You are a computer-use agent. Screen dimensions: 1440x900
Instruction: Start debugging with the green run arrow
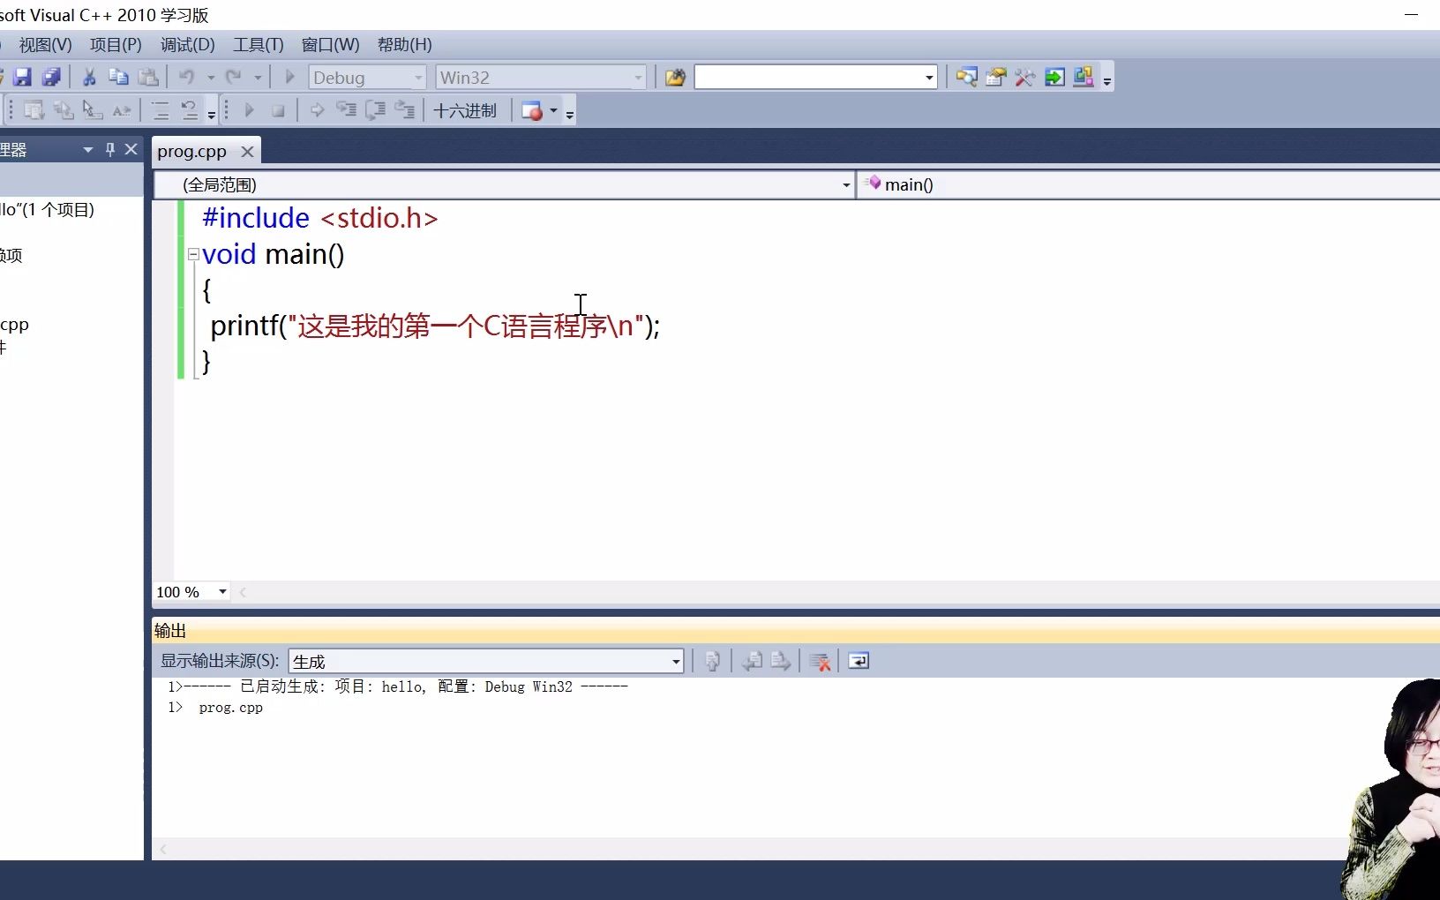pos(289,77)
